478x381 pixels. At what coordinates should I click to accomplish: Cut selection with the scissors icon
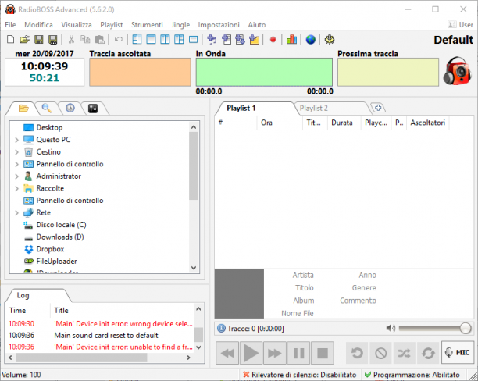(71, 40)
